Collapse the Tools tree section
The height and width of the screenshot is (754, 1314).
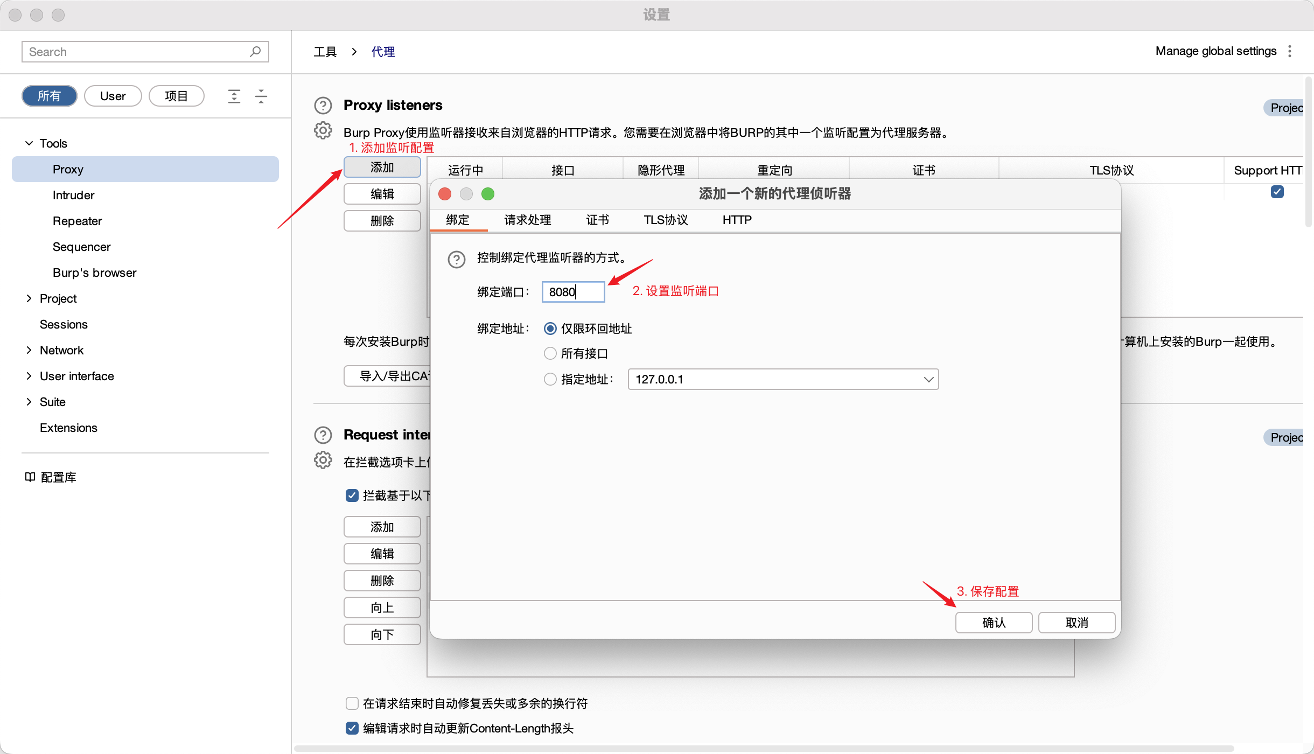(x=29, y=143)
